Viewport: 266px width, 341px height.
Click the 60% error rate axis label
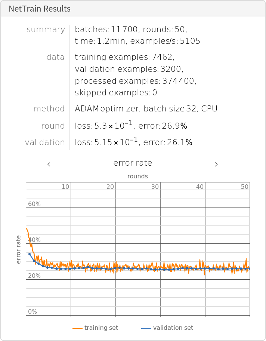34,204
